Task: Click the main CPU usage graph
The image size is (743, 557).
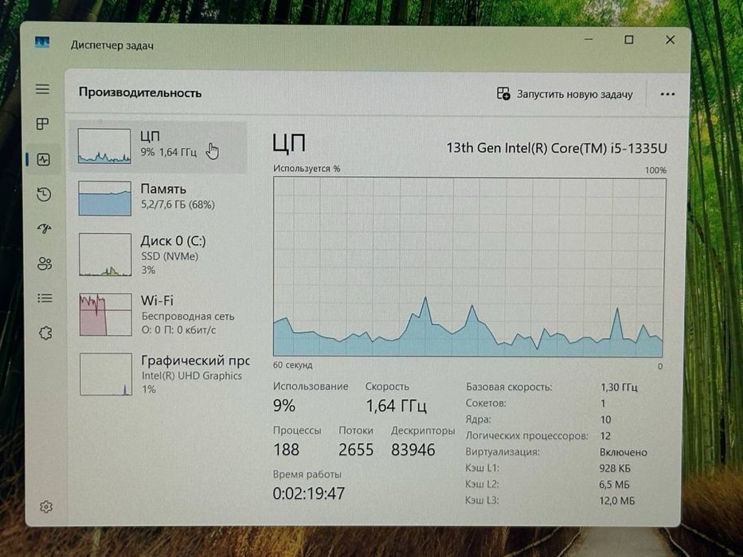Action: click(469, 267)
